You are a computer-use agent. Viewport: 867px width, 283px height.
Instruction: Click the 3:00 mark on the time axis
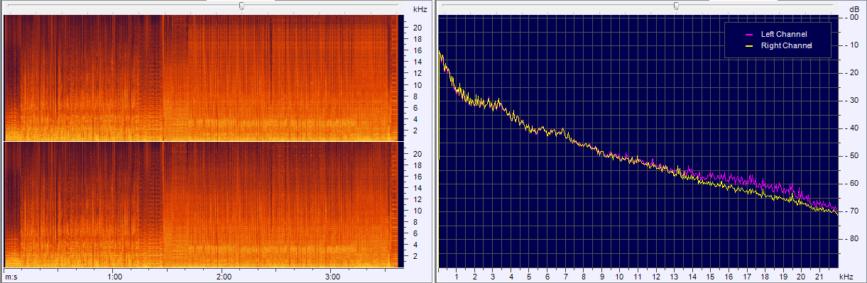(x=332, y=277)
